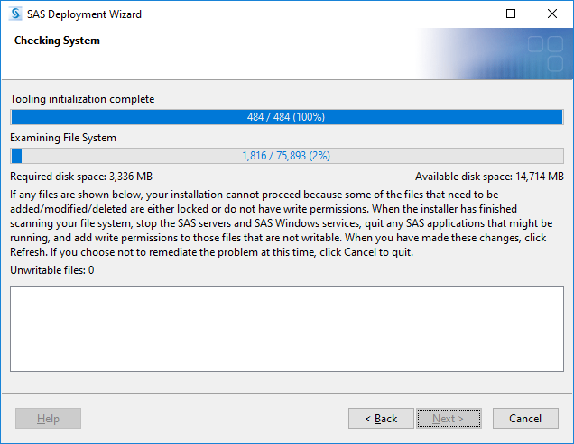Open Help for this wizard page
Image resolution: width=574 pixels, height=444 pixels.
(48, 419)
